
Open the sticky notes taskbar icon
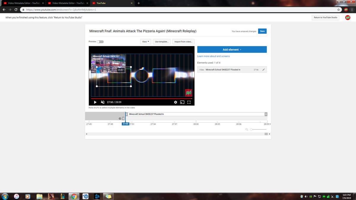(109, 196)
